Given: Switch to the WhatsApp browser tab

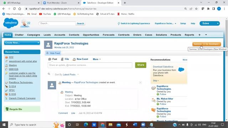Looking at the screenshot, I should (21, 3).
